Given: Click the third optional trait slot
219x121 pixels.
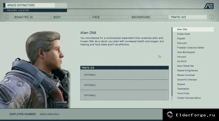Looking at the screenshot, I should coord(125,95).
